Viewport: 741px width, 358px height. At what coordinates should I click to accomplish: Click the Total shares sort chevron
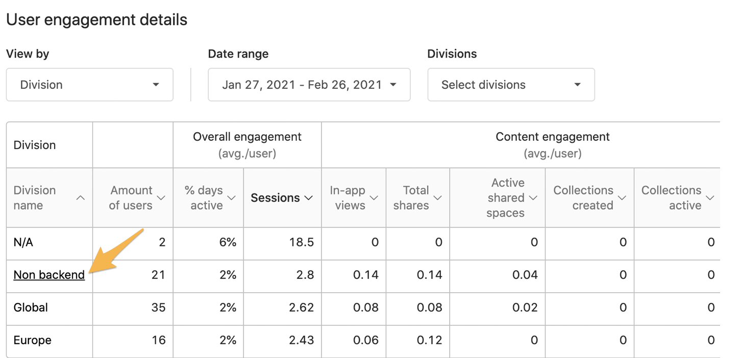coord(438,198)
